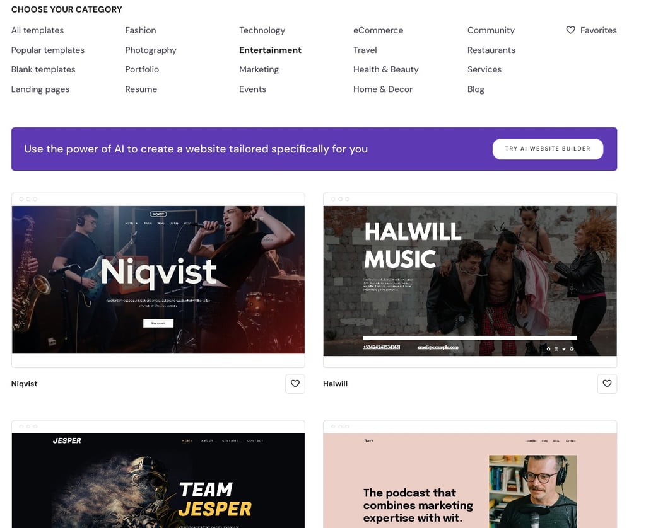Open the Portfolio category

click(142, 69)
